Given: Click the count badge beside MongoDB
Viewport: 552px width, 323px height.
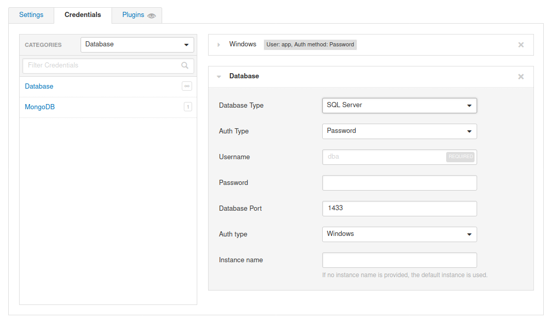Looking at the screenshot, I should point(187,107).
